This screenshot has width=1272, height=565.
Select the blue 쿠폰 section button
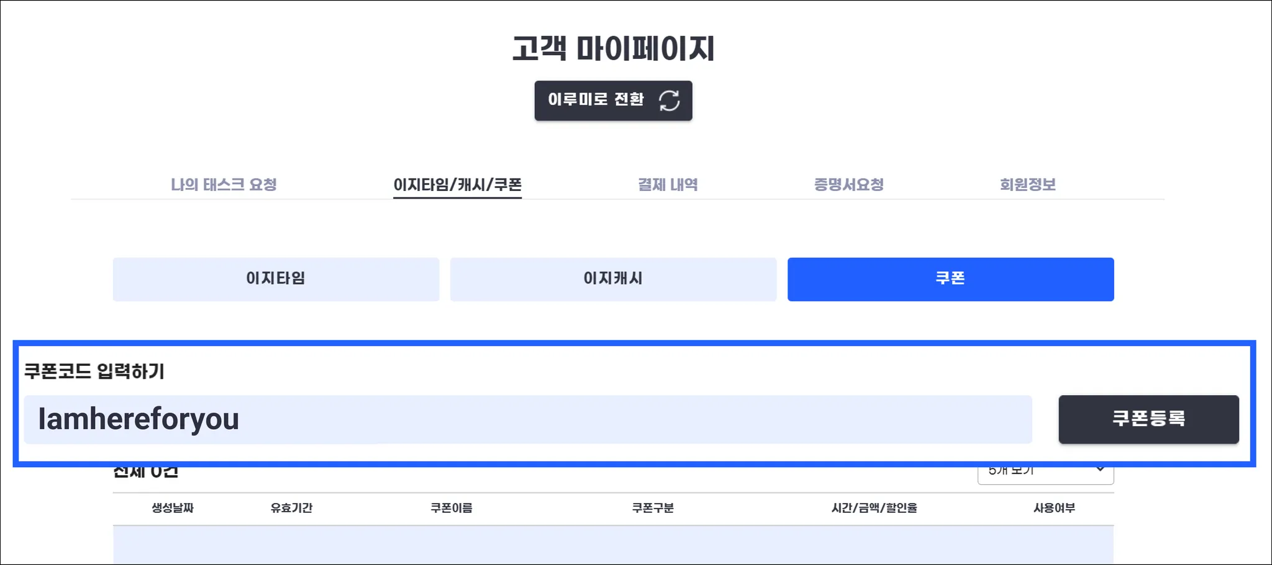click(x=950, y=279)
